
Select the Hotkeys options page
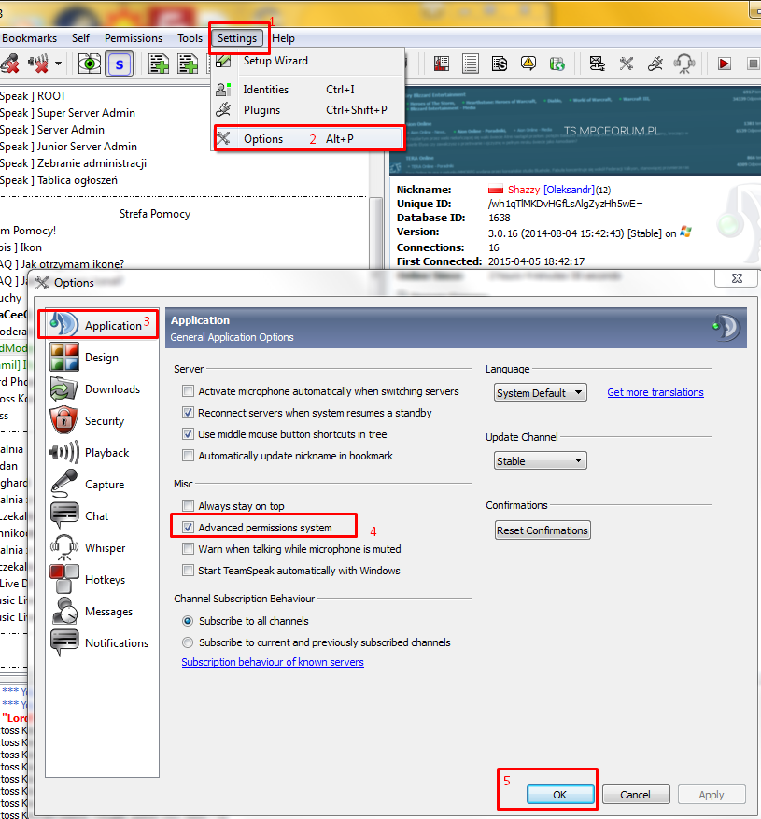point(102,580)
